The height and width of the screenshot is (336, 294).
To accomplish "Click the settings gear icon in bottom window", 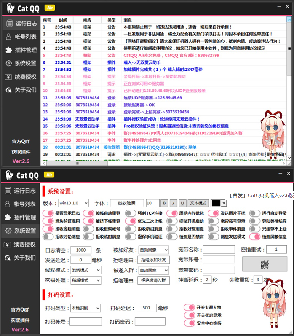I will point(8,231).
